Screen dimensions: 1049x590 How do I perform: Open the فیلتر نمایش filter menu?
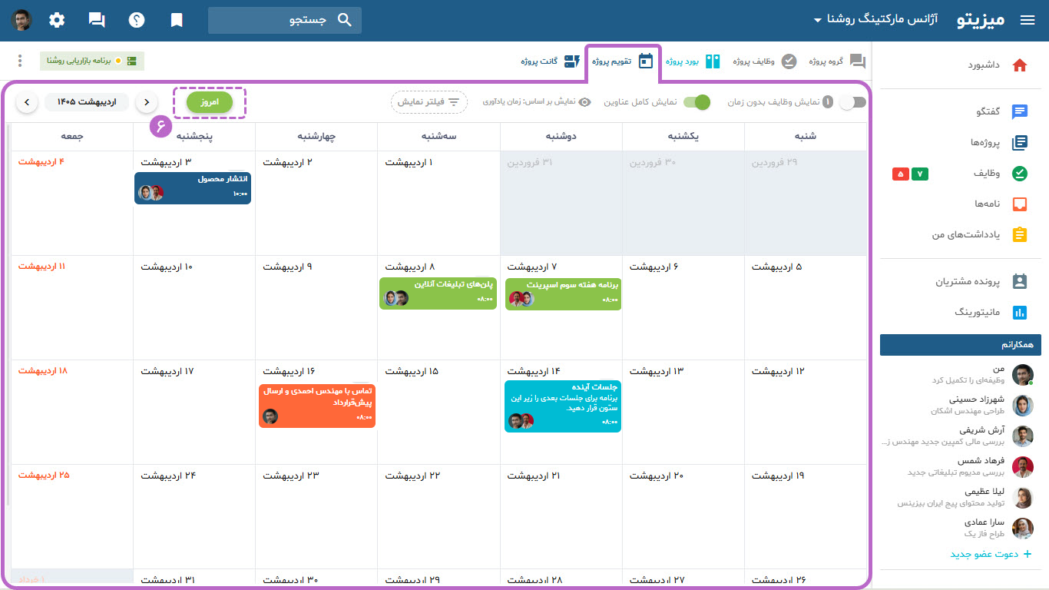429,102
